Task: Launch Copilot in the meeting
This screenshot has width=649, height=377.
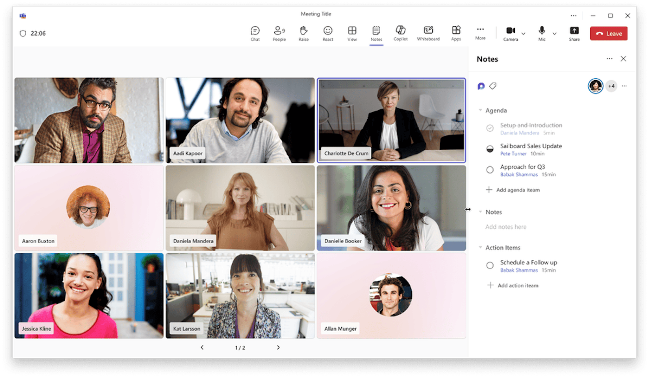Action: pyautogui.click(x=401, y=34)
